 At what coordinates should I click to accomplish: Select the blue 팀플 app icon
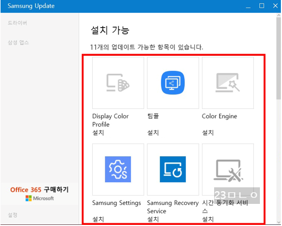[173, 83]
